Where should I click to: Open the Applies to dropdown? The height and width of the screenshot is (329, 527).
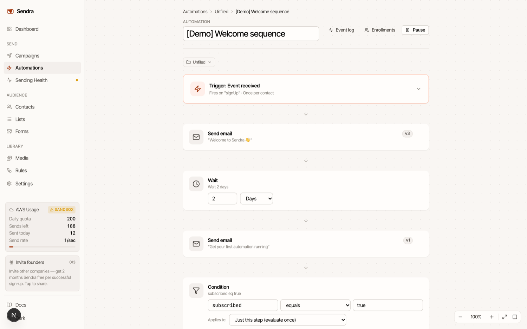[x=287, y=320]
